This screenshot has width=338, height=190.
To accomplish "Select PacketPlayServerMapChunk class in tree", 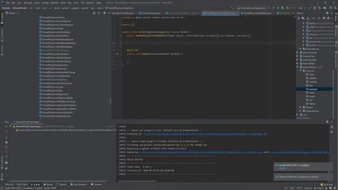I will (54, 94).
